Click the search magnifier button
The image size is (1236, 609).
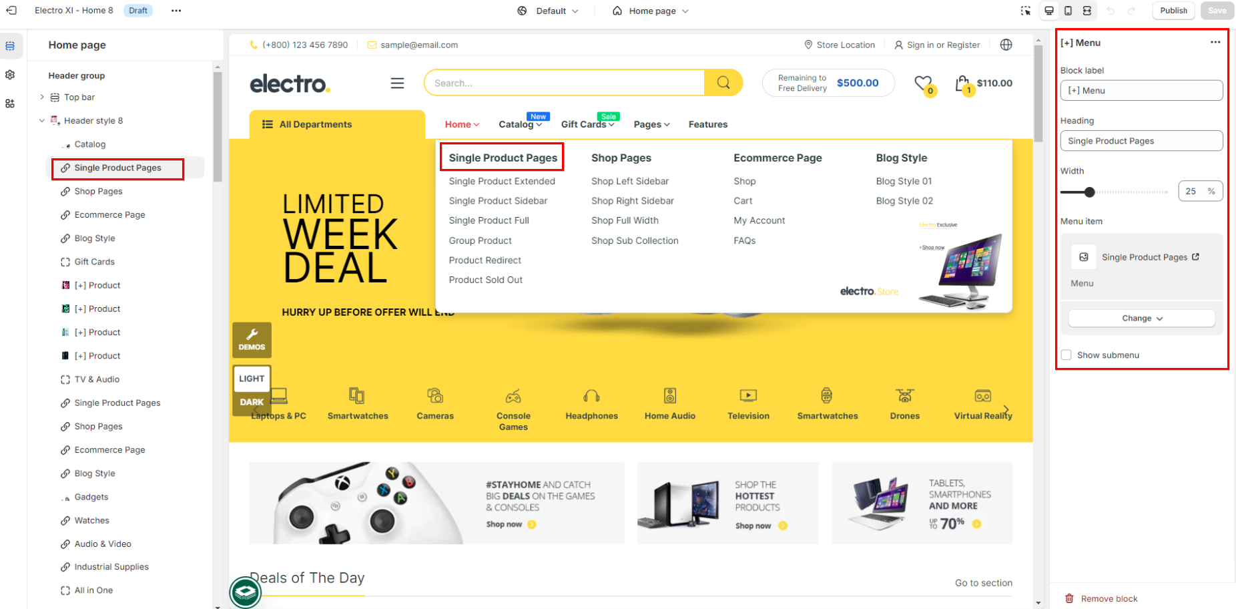click(x=723, y=83)
